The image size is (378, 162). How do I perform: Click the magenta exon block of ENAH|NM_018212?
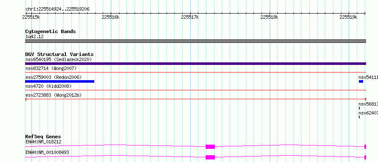pos(210,147)
